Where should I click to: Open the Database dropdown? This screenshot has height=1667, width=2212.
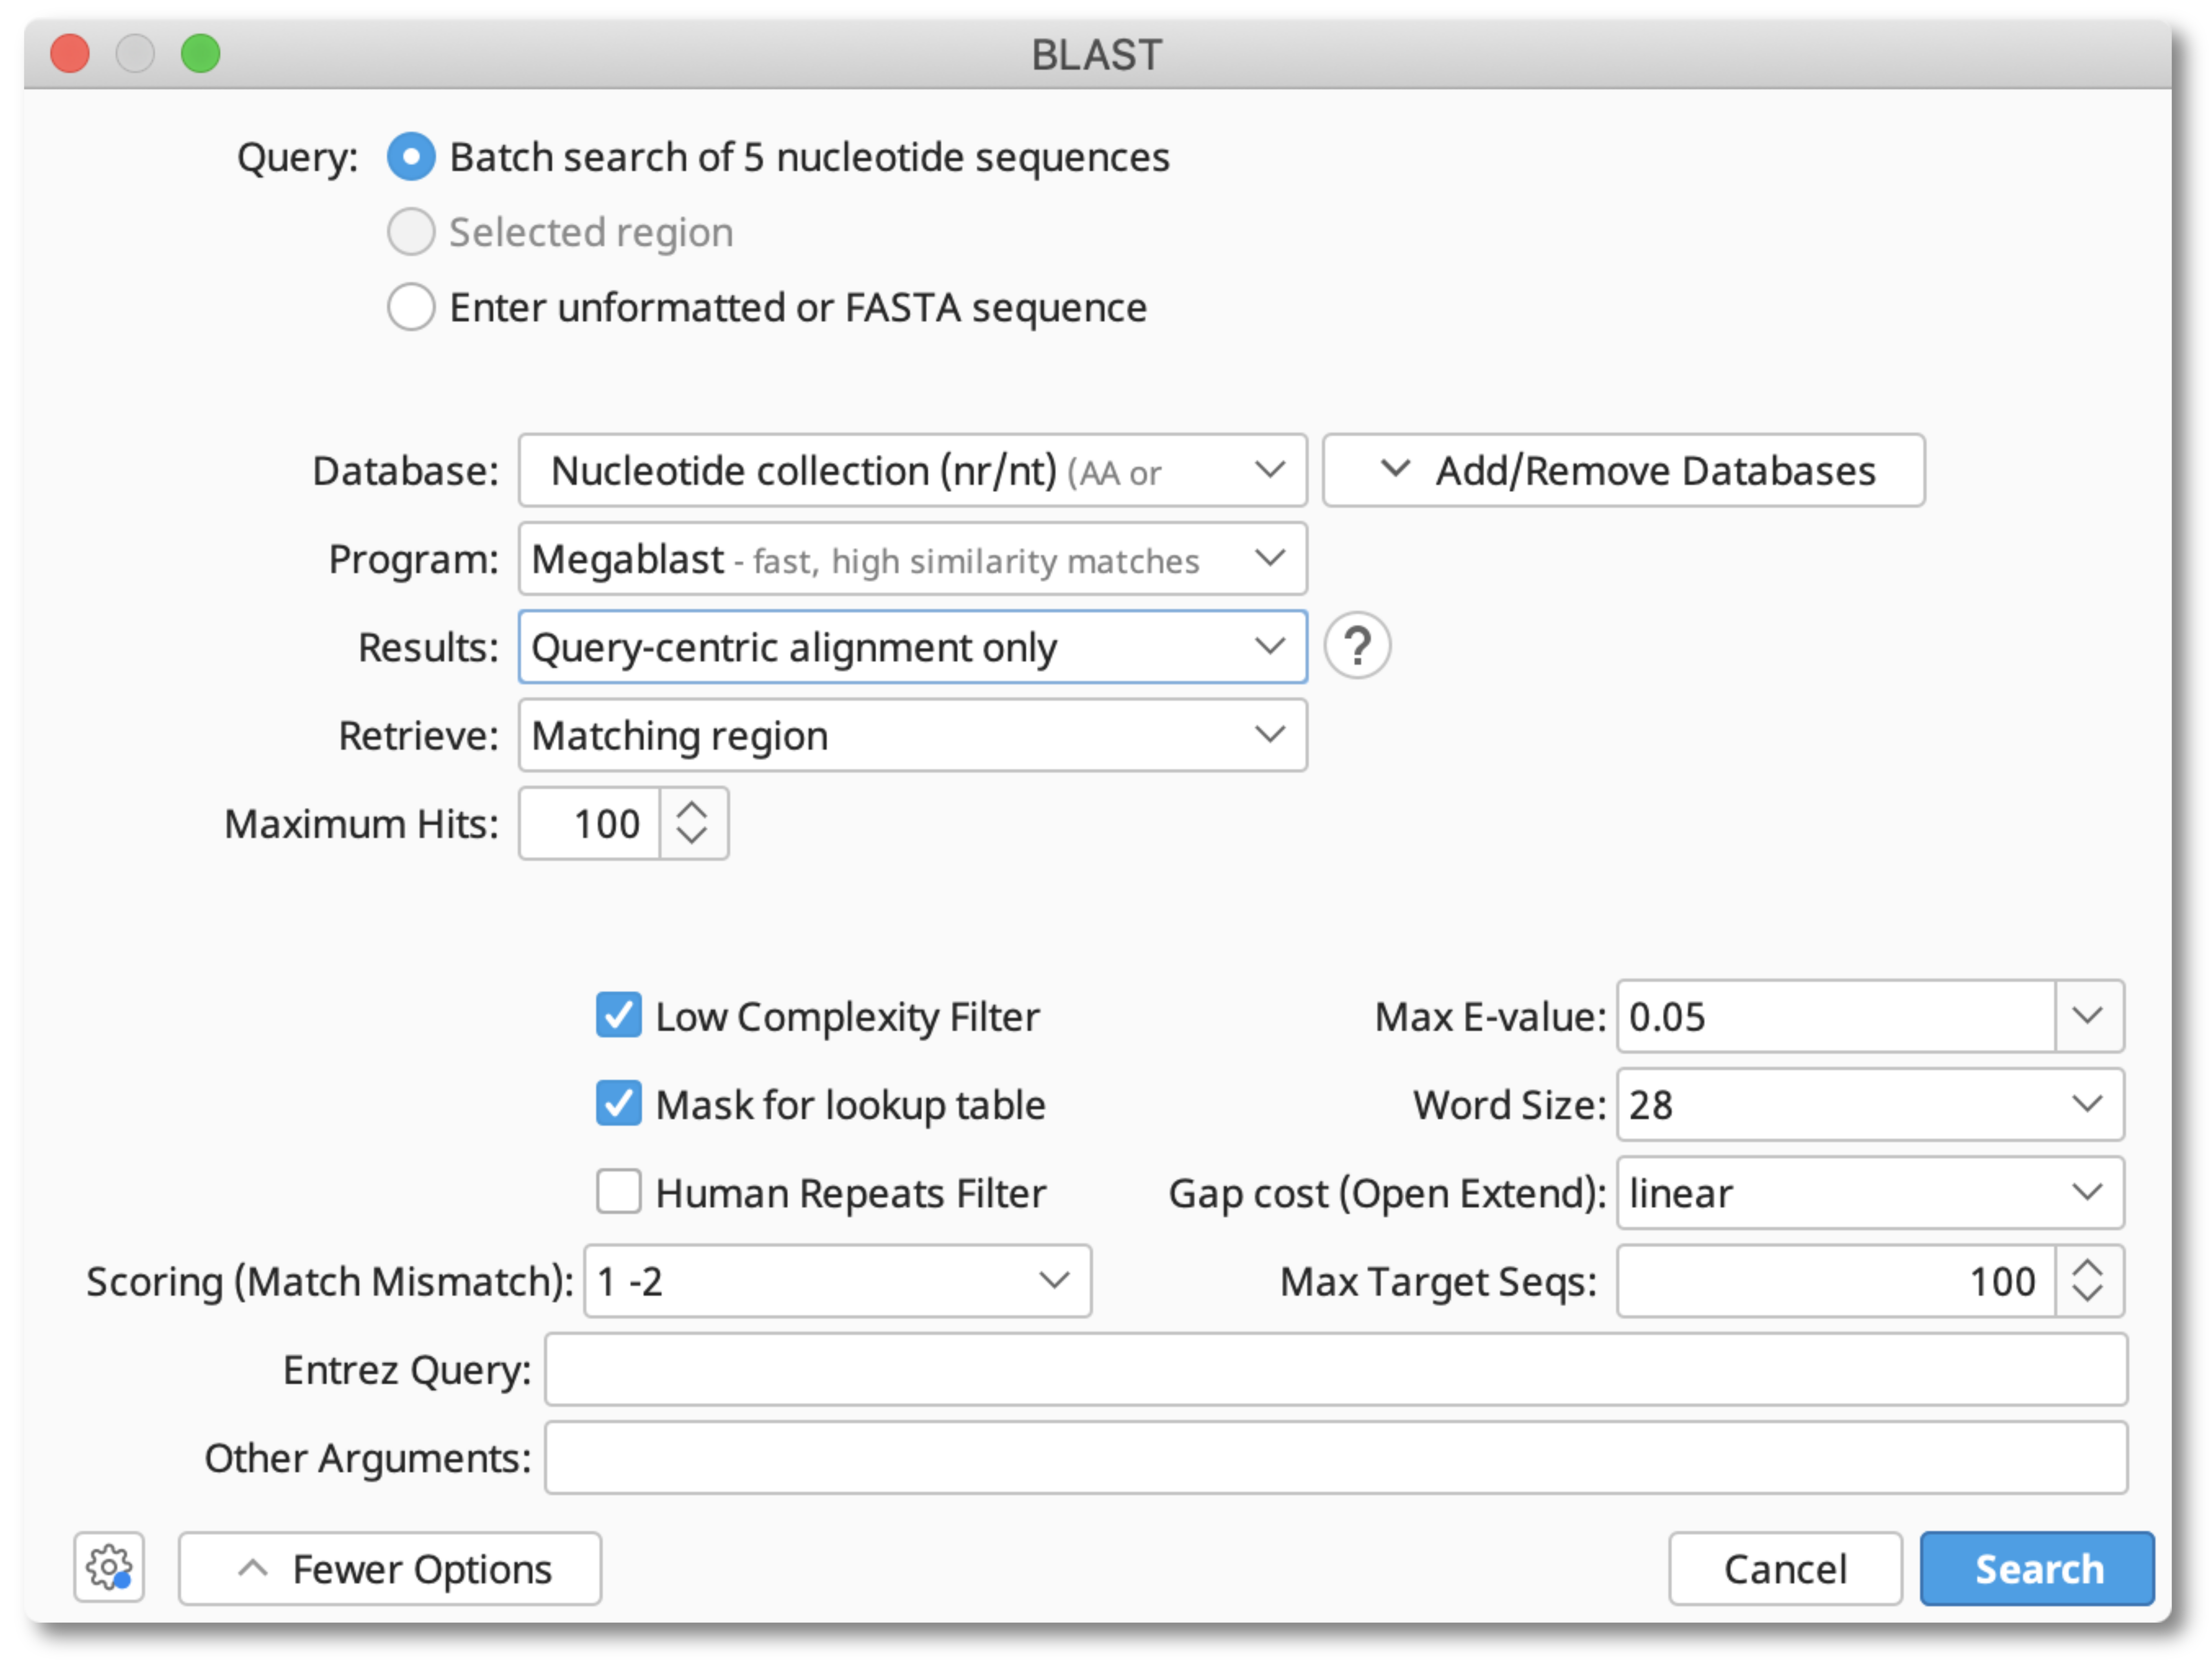[912, 470]
